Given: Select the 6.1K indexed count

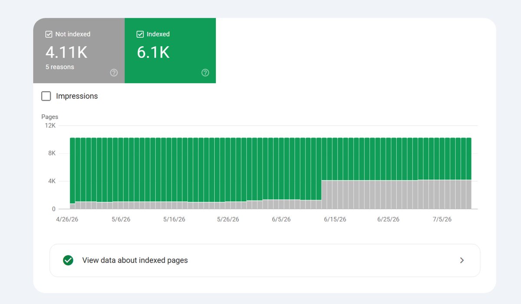Looking at the screenshot, I should click(x=153, y=52).
